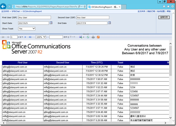Refresh the report with the green icon

[x=88, y=37]
